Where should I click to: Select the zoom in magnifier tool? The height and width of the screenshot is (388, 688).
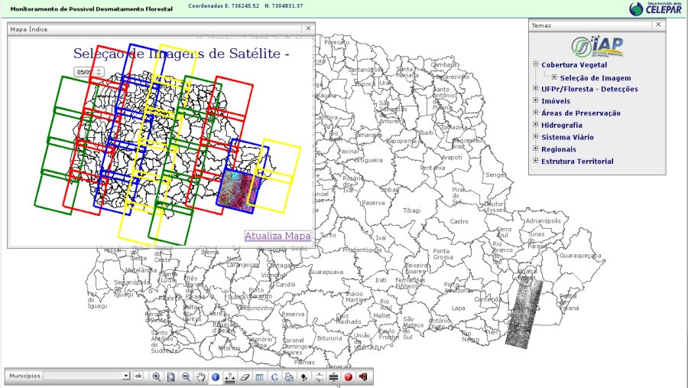click(157, 377)
